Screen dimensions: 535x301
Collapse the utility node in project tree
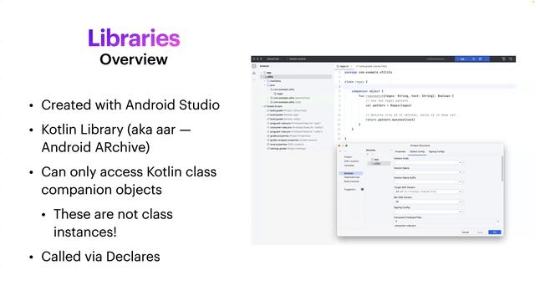pos(262,77)
